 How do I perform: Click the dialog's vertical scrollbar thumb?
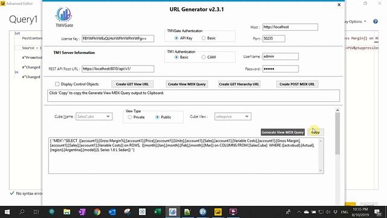click(337, 133)
